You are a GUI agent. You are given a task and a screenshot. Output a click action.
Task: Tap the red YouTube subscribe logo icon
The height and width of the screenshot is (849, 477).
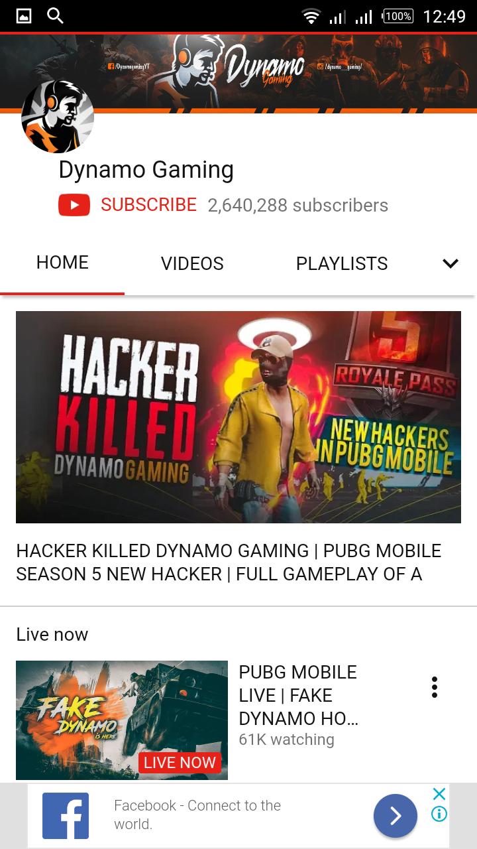click(x=74, y=205)
